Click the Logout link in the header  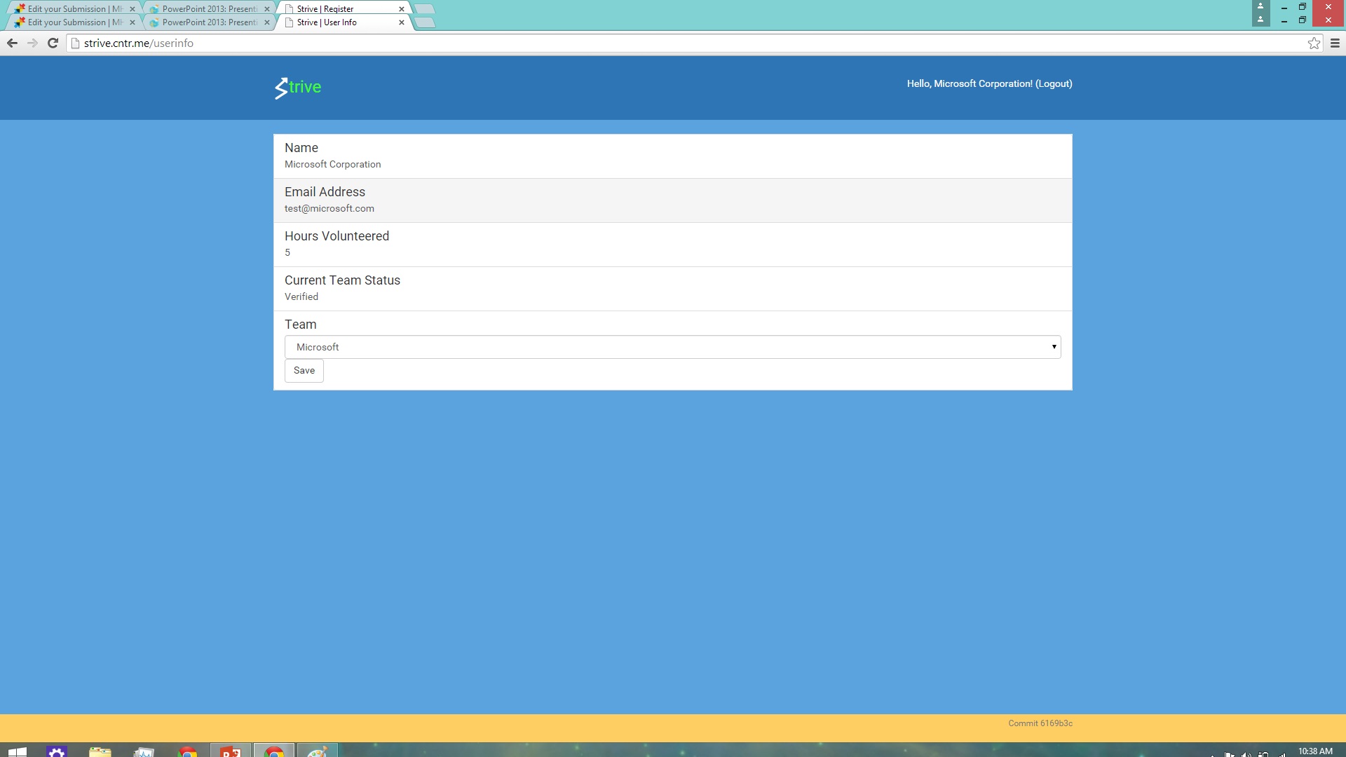click(x=1054, y=83)
